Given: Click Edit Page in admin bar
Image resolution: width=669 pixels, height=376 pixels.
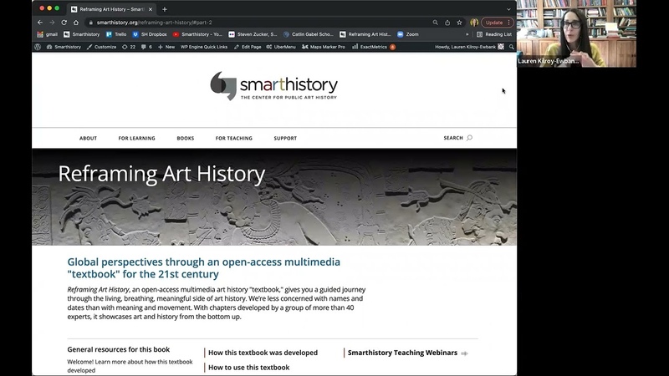Looking at the screenshot, I should [x=248, y=47].
